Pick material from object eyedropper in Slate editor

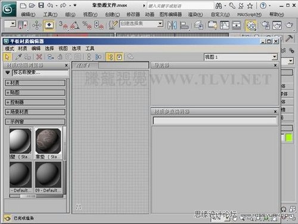tap(18, 57)
